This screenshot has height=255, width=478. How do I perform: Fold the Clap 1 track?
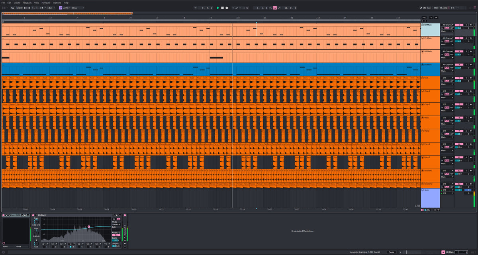(423, 91)
